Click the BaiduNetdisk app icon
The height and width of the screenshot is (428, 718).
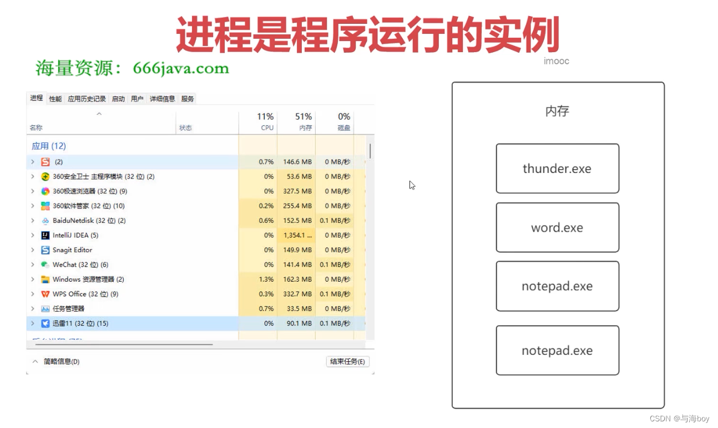[x=45, y=221]
